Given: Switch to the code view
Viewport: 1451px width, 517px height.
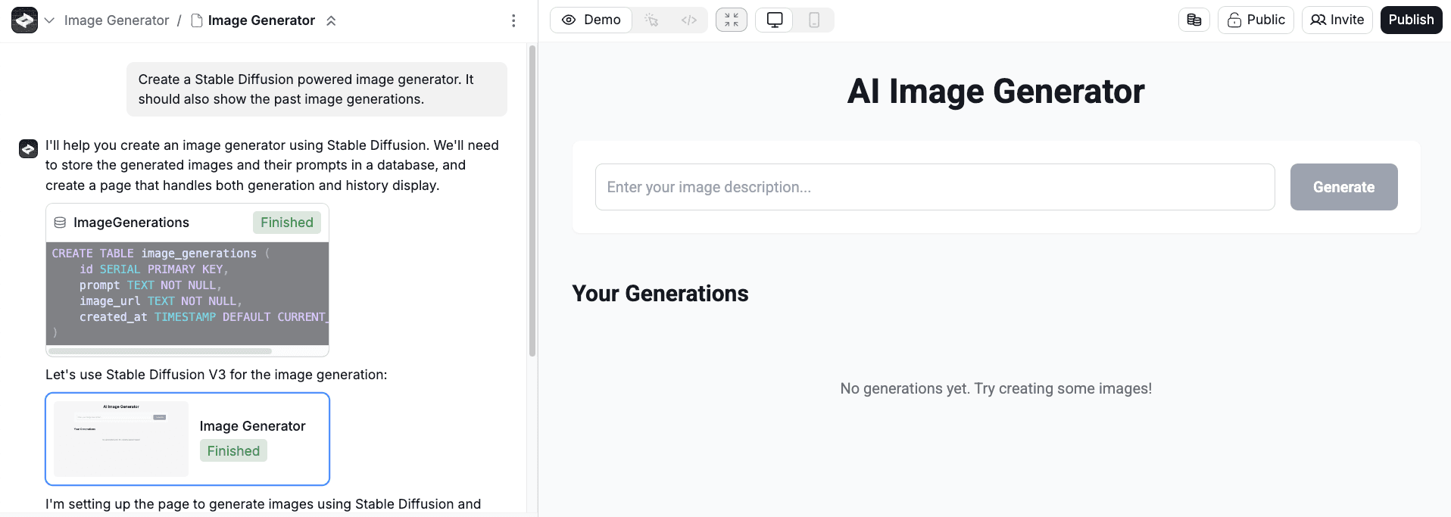Looking at the screenshot, I should point(688,20).
